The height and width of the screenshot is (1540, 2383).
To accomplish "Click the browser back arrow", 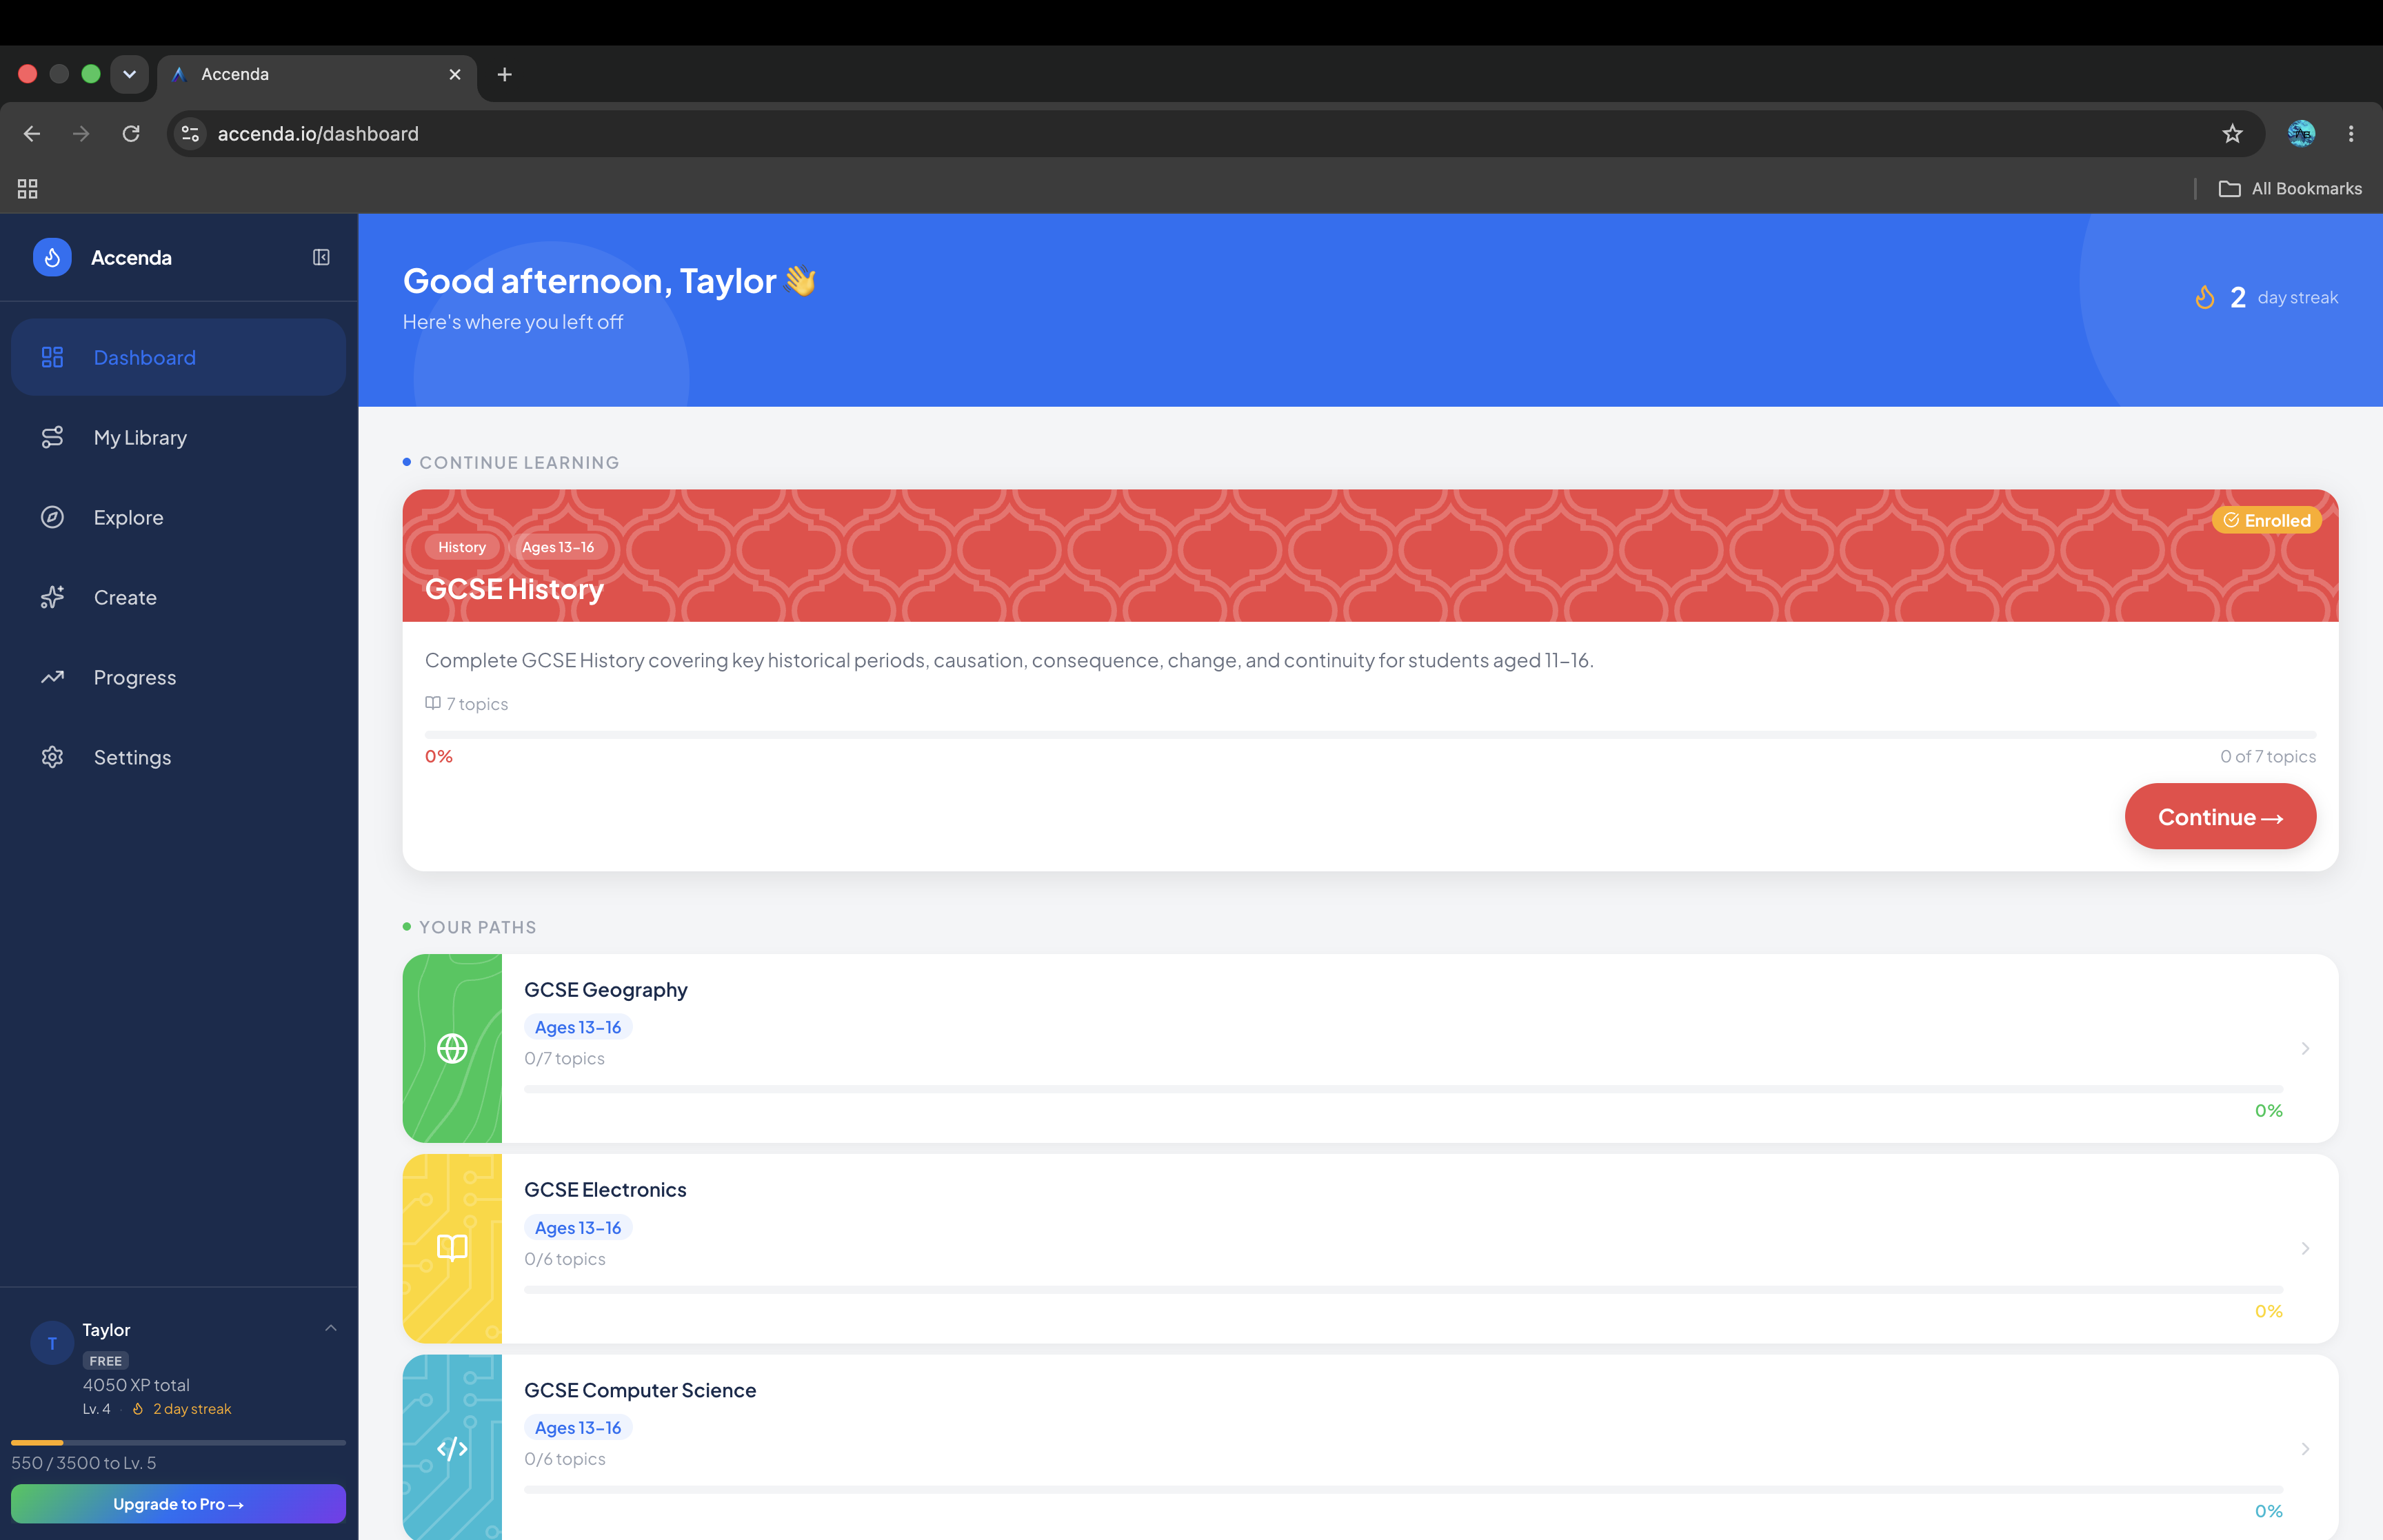I will (x=32, y=133).
